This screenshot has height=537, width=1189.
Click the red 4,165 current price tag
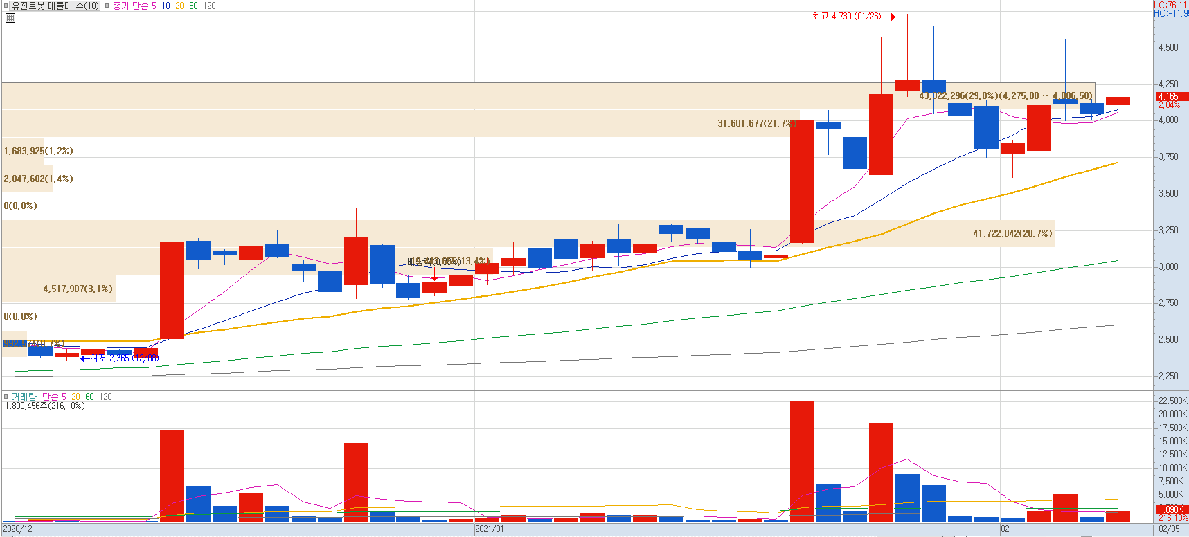coord(1171,96)
